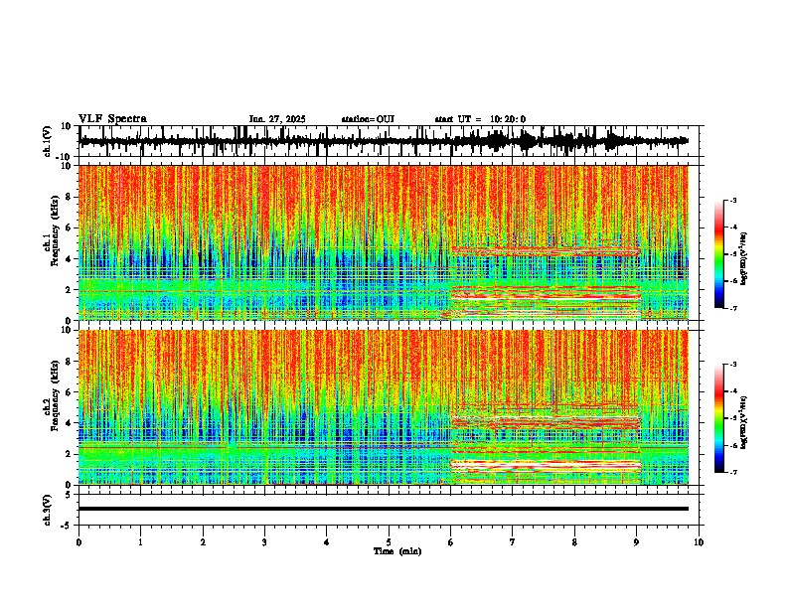This screenshot has width=787, height=608.
Task: Click the "2" tick on the time axis
Action: 203,542
